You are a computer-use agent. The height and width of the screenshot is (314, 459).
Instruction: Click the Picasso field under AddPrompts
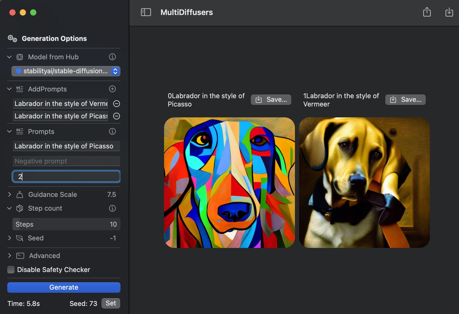coord(60,116)
